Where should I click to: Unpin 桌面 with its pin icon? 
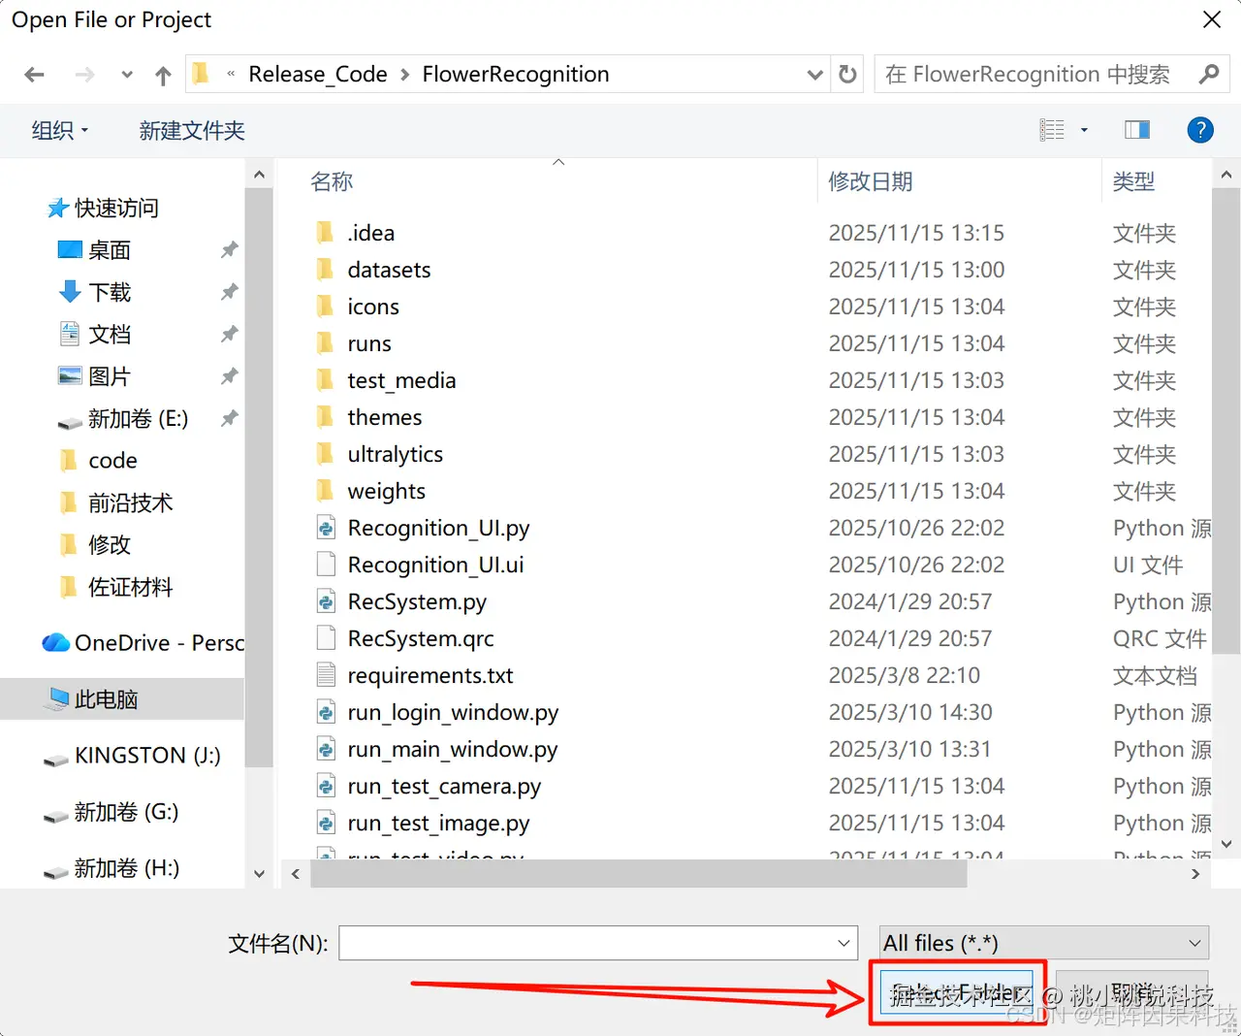coord(229,250)
